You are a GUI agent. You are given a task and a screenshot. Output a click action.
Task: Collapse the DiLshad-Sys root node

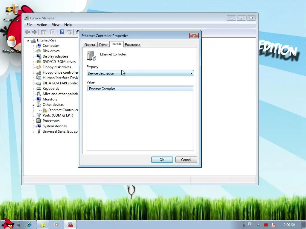click(x=28, y=41)
